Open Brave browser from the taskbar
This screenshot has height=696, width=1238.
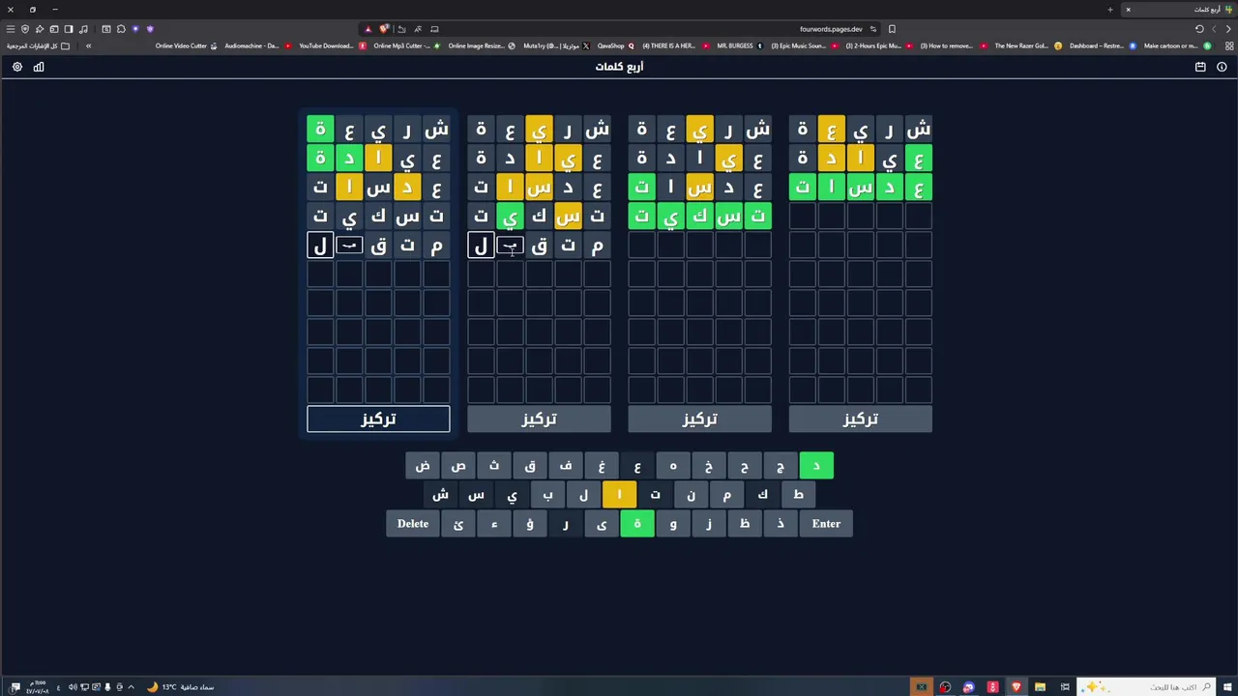click(x=1016, y=687)
